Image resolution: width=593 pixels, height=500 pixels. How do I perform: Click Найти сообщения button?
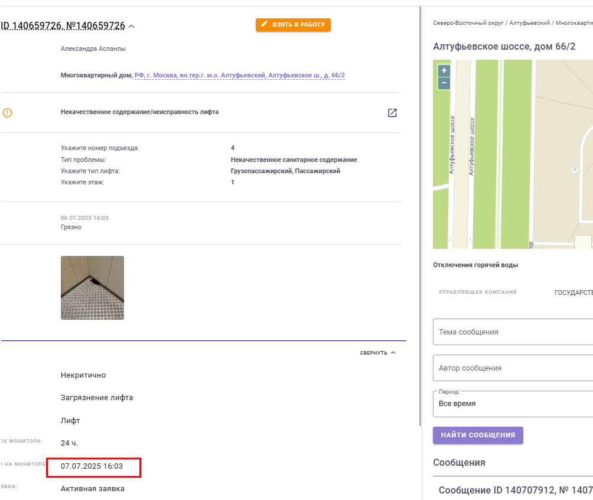pos(478,435)
